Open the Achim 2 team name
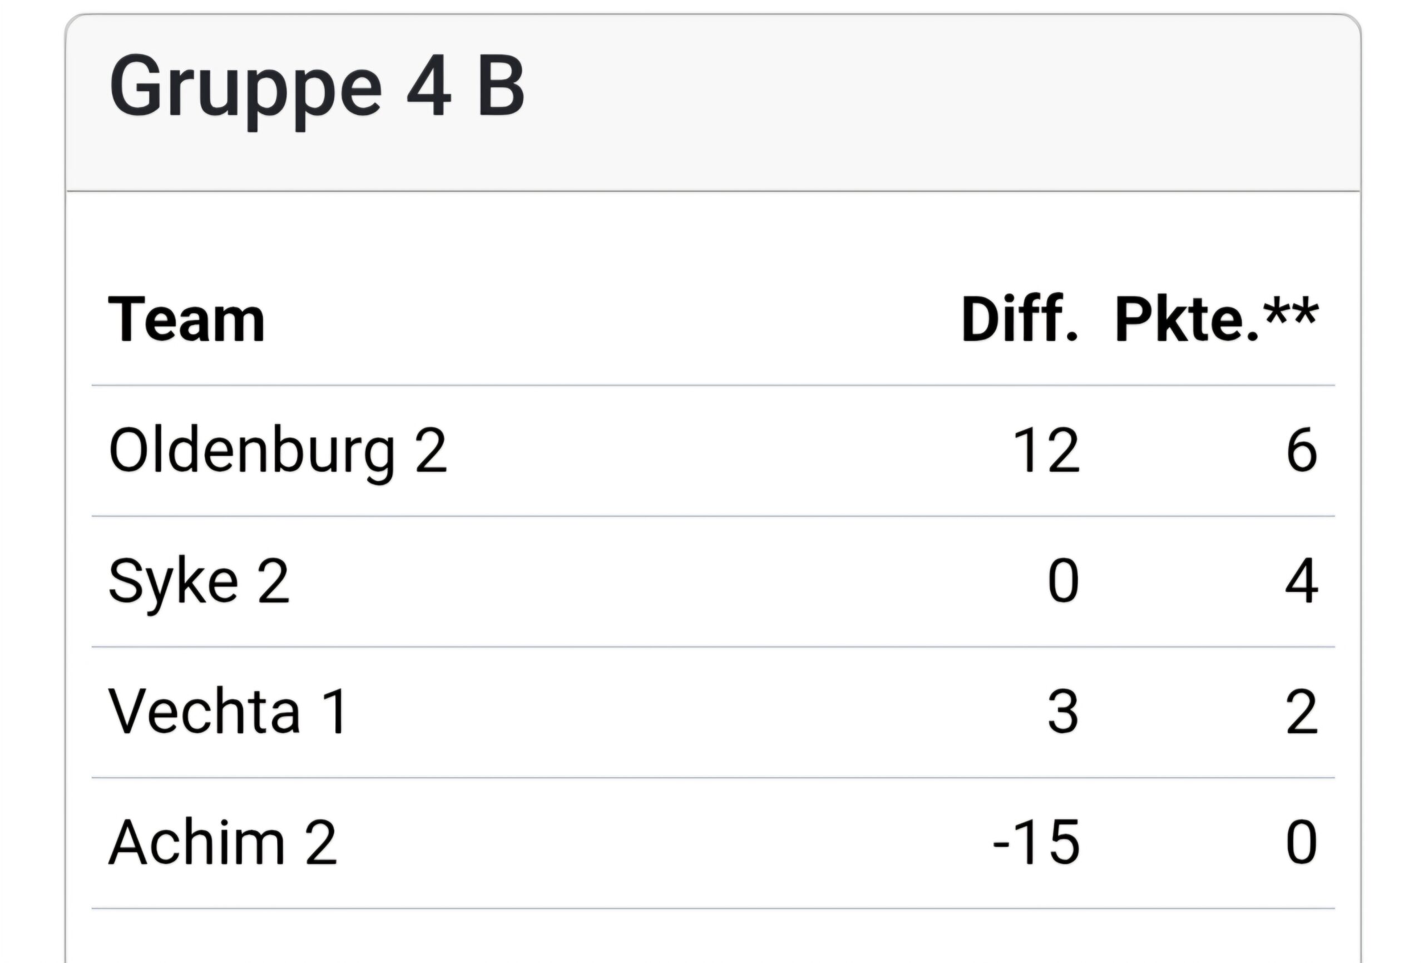The image size is (1424, 963). (x=222, y=843)
